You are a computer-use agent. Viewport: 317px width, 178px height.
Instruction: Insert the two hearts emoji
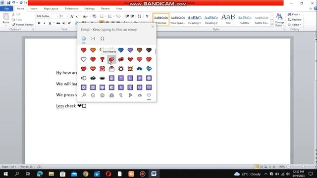click(x=111, y=59)
